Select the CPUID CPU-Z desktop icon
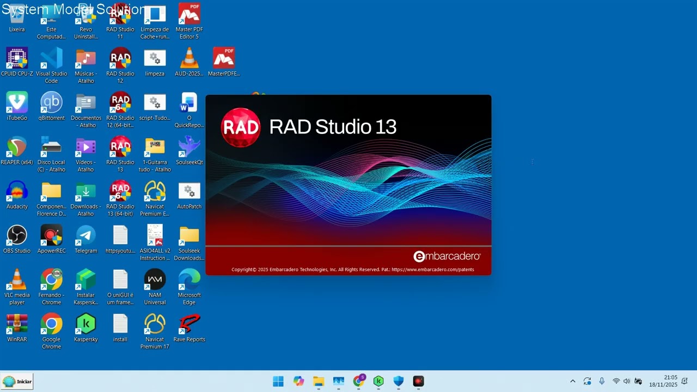 (x=17, y=62)
